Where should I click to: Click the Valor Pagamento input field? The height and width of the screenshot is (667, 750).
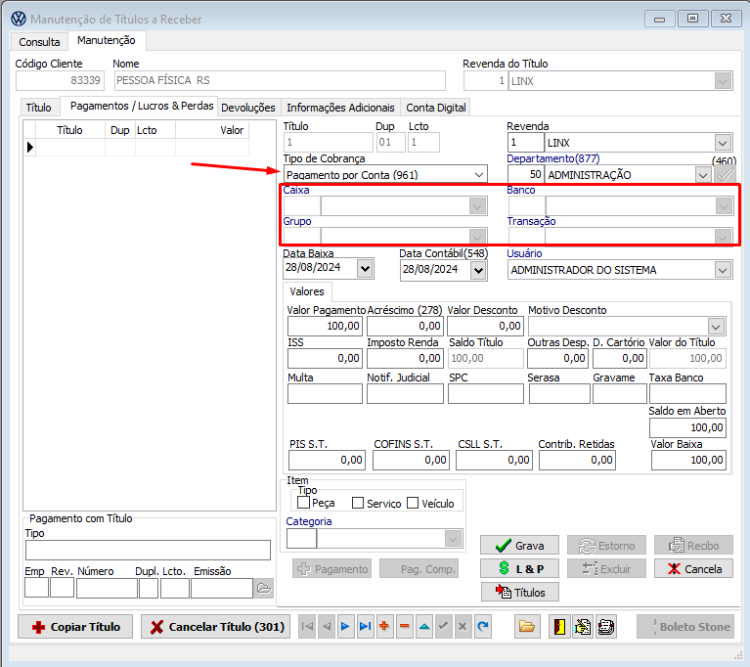click(325, 326)
